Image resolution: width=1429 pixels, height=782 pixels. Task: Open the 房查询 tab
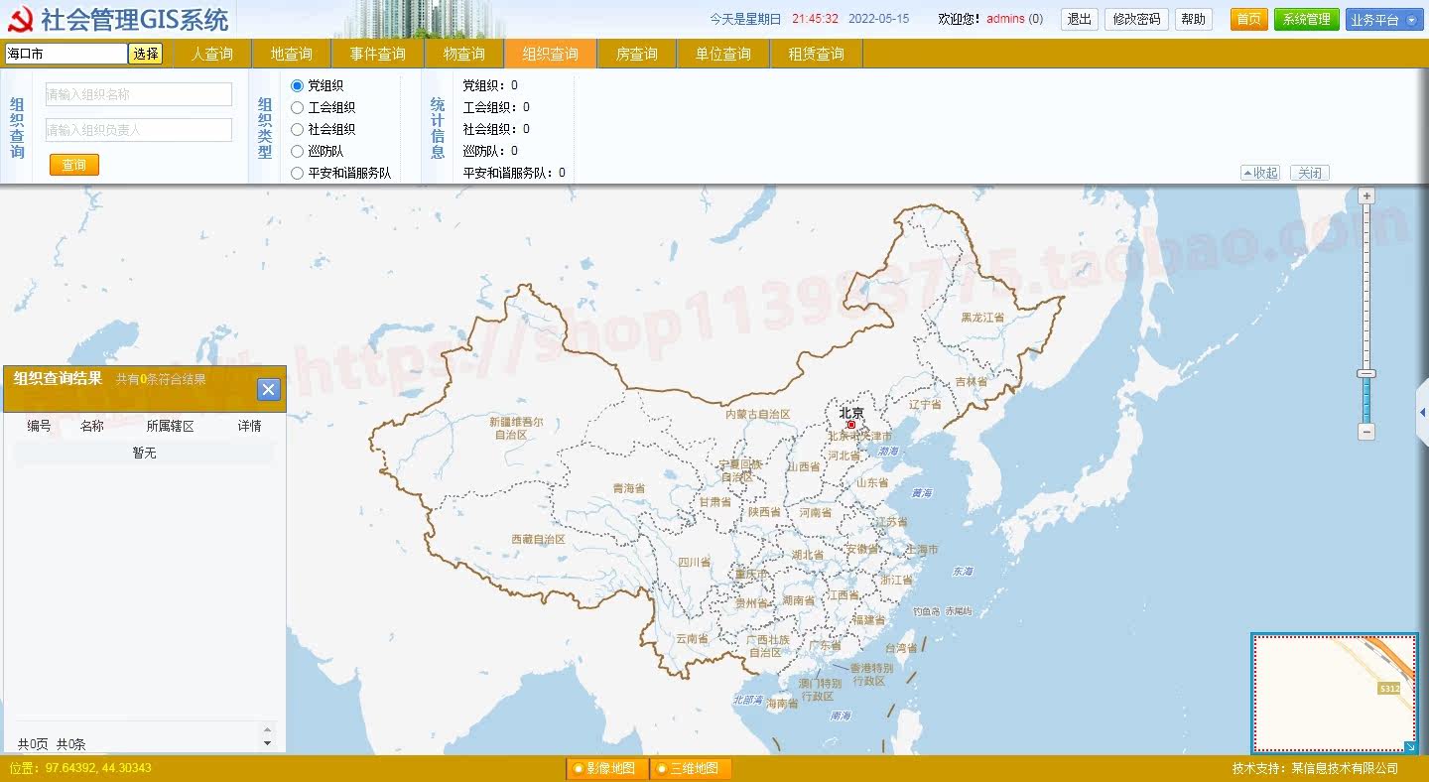pyautogui.click(x=637, y=54)
